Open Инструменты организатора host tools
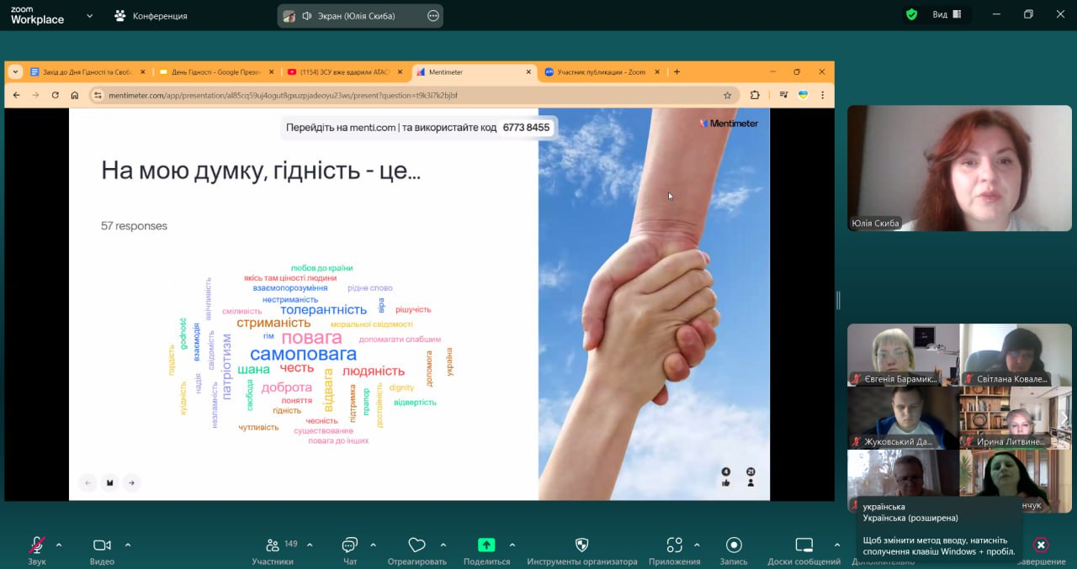 point(581,549)
